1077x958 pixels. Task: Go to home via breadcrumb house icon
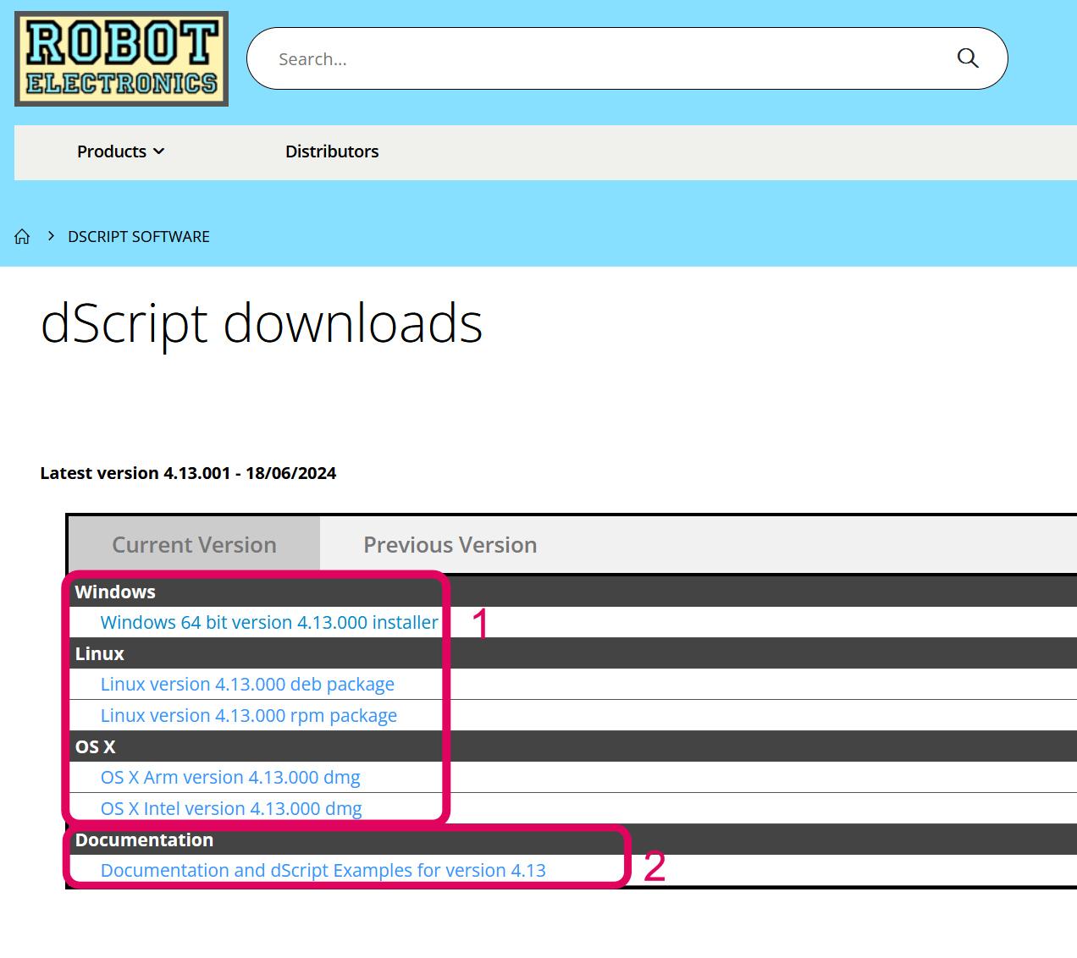pos(22,237)
